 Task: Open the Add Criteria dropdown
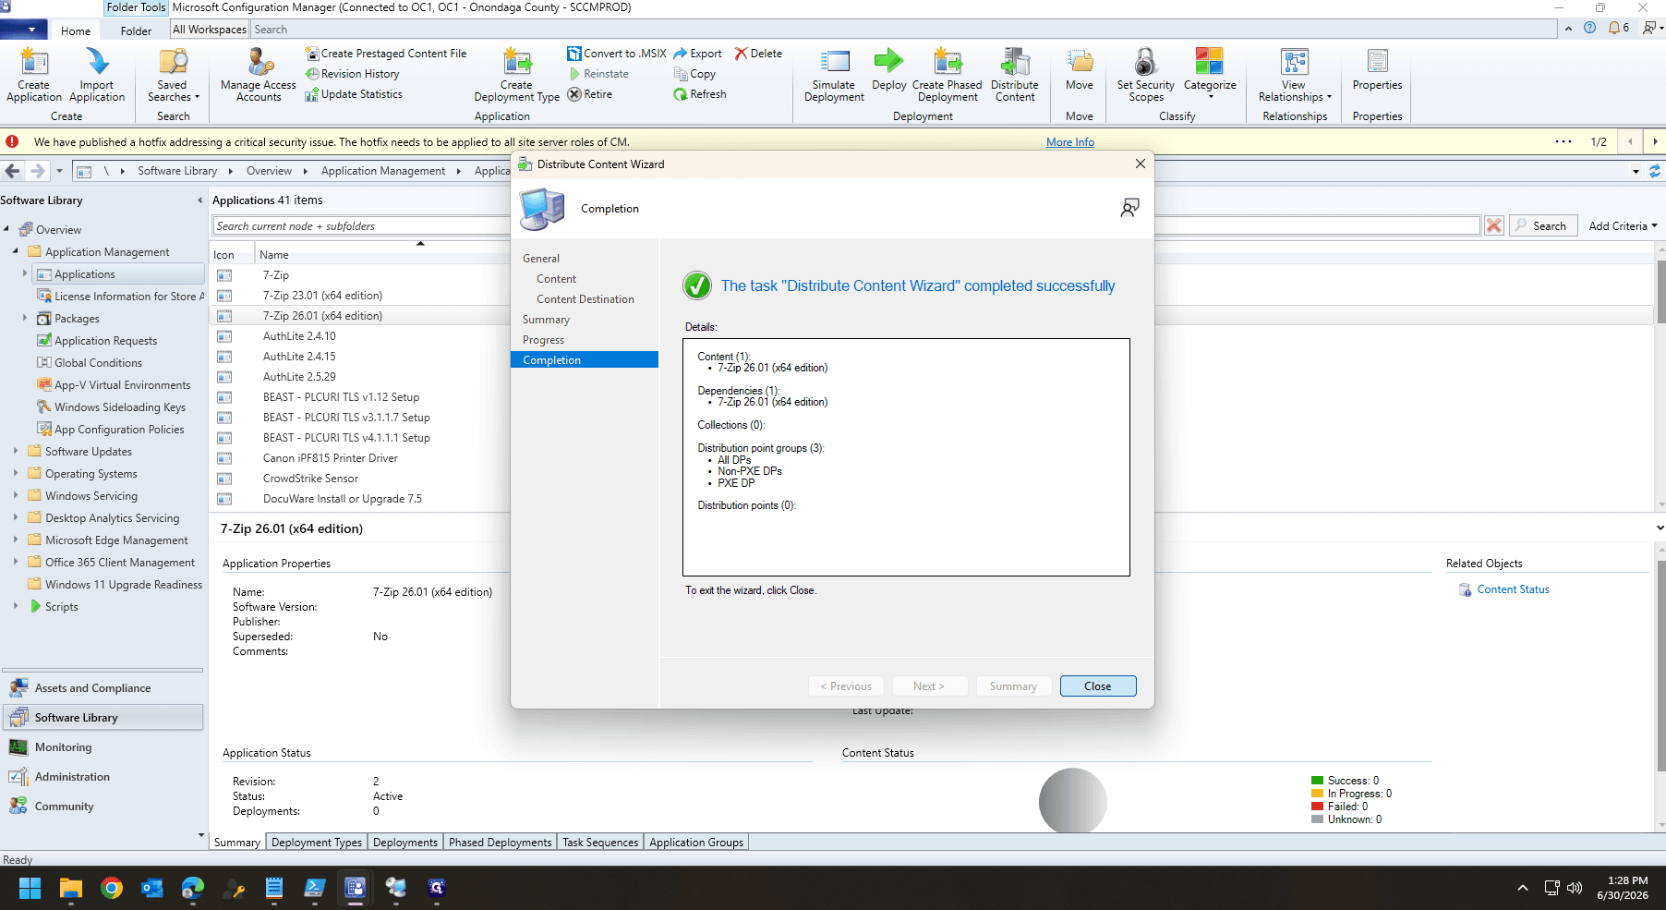pyautogui.click(x=1623, y=226)
